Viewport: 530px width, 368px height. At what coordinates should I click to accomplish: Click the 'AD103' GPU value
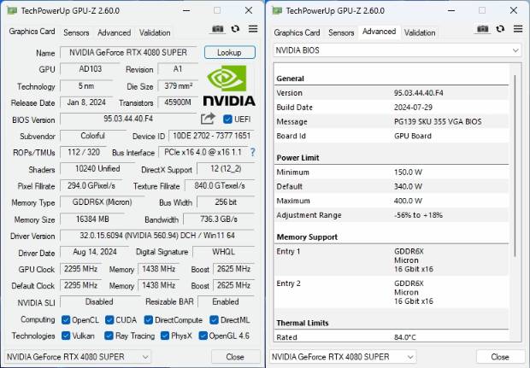(x=91, y=69)
